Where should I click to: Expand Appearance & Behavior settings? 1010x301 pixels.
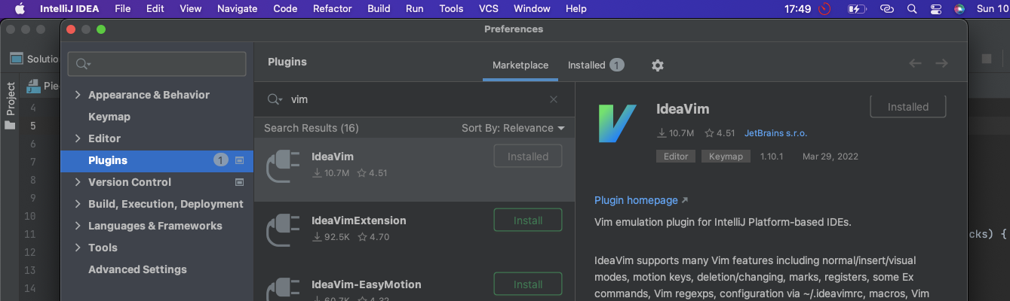[78, 95]
